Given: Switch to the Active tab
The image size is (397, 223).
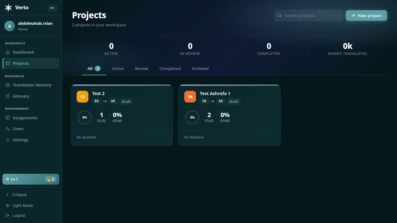Looking at the screenshot, I should pos(118,68).
